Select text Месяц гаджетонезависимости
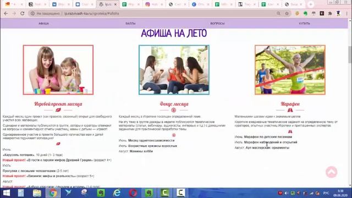This screenshot has height=198, width=352. click(x=151, y=140)
